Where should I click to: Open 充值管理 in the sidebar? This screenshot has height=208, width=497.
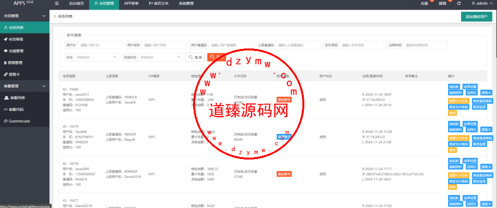25,51
